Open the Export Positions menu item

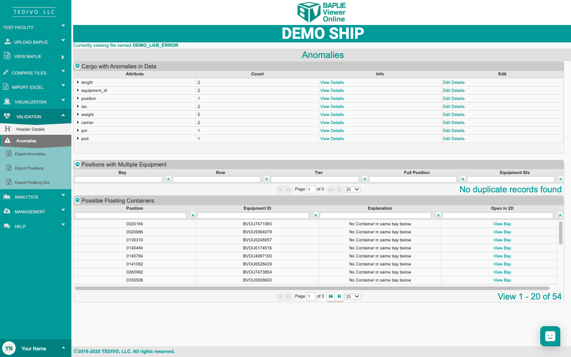(29, 168)
